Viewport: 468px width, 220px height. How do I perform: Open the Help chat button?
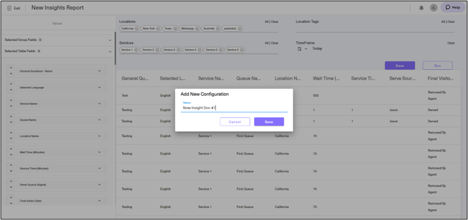coord(452,8)
